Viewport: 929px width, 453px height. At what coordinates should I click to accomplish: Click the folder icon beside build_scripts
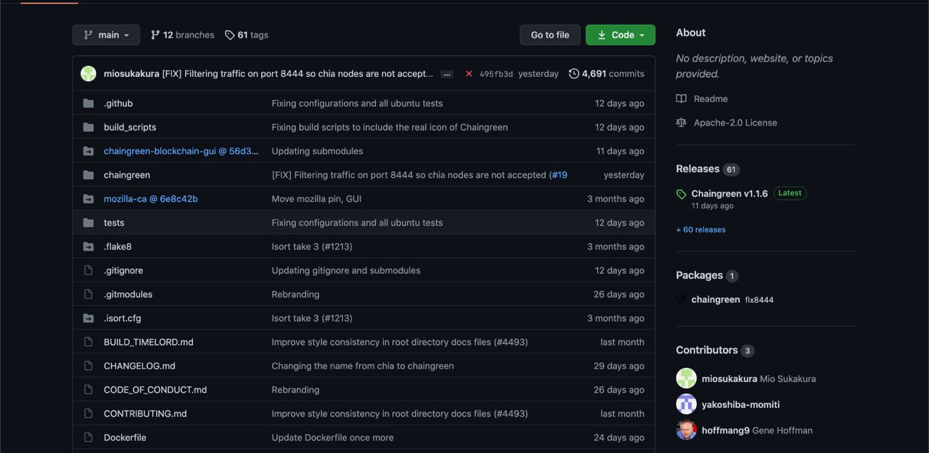click(89, 127)
